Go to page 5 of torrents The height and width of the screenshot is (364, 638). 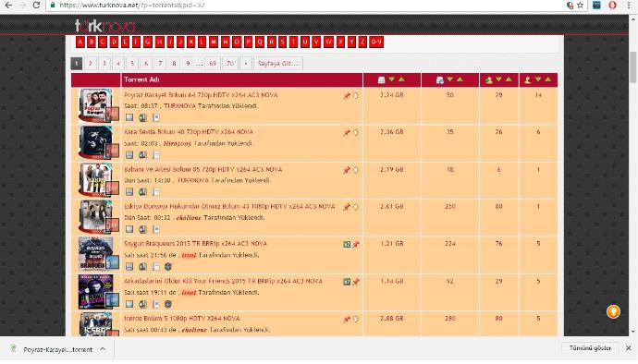point(132,64)
